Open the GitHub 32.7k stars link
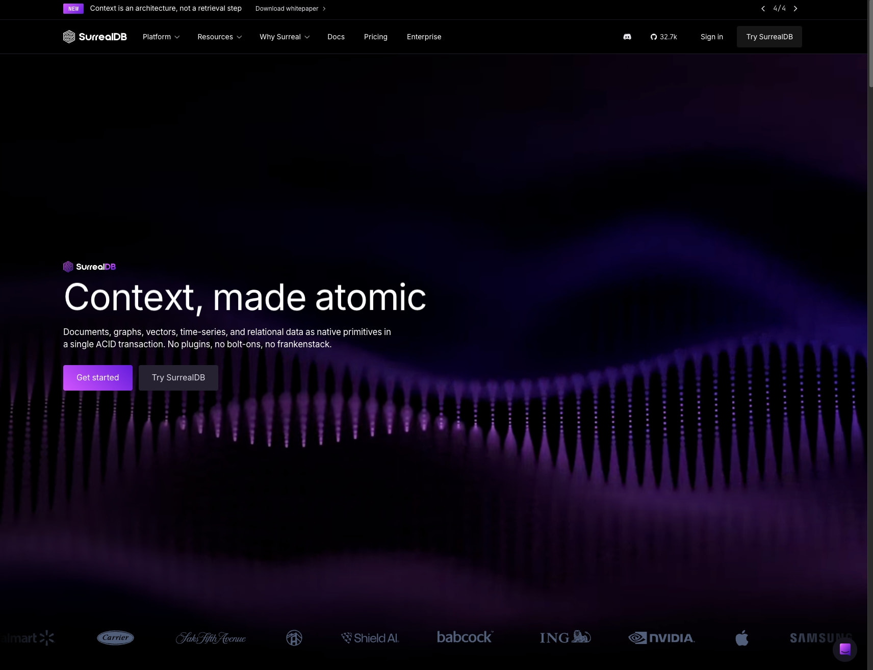The width and height of the screenshot is (873, 670). (663, 37)
